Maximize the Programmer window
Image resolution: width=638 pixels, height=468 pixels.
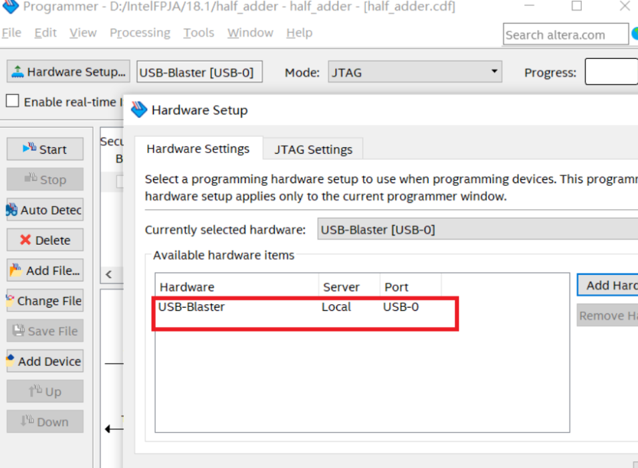pyautogui.click(x=576, y=6)
